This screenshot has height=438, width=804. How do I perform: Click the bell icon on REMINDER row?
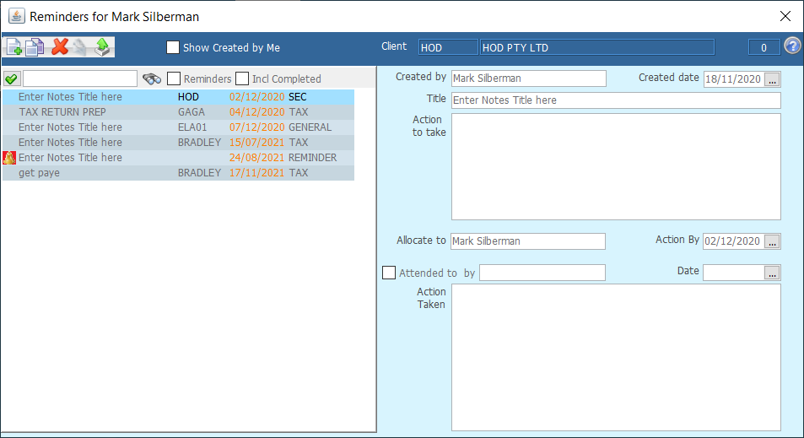(9, 158)
